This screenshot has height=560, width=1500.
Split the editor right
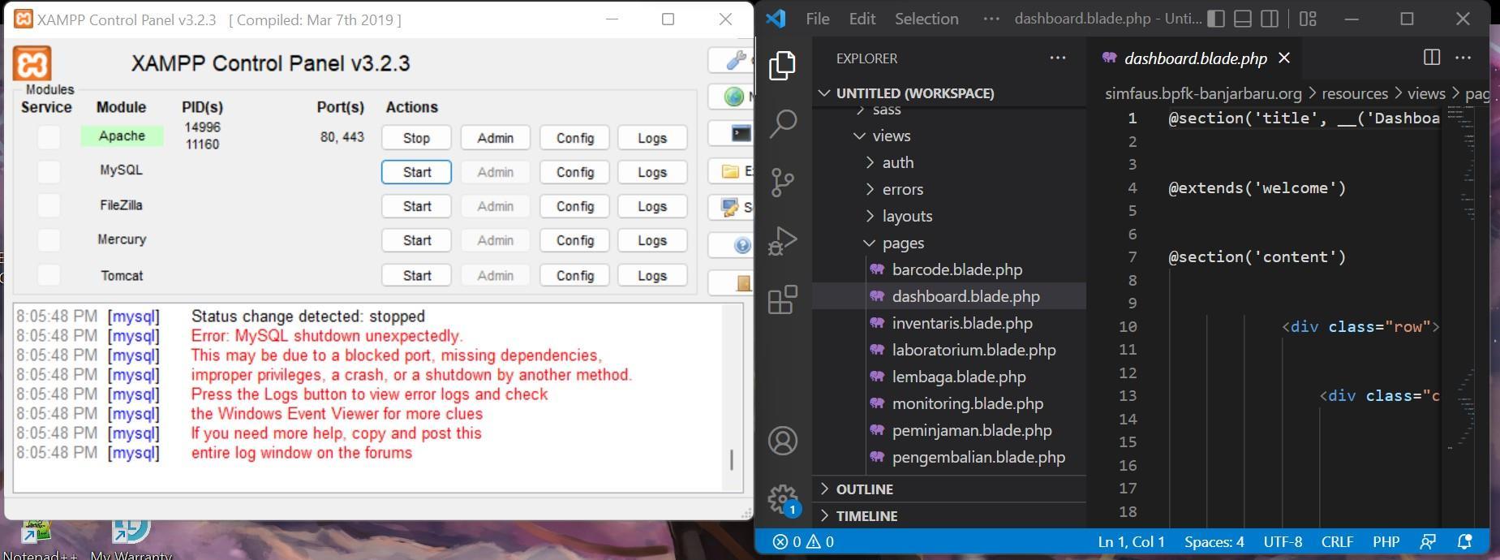(x=1432, y=58)
